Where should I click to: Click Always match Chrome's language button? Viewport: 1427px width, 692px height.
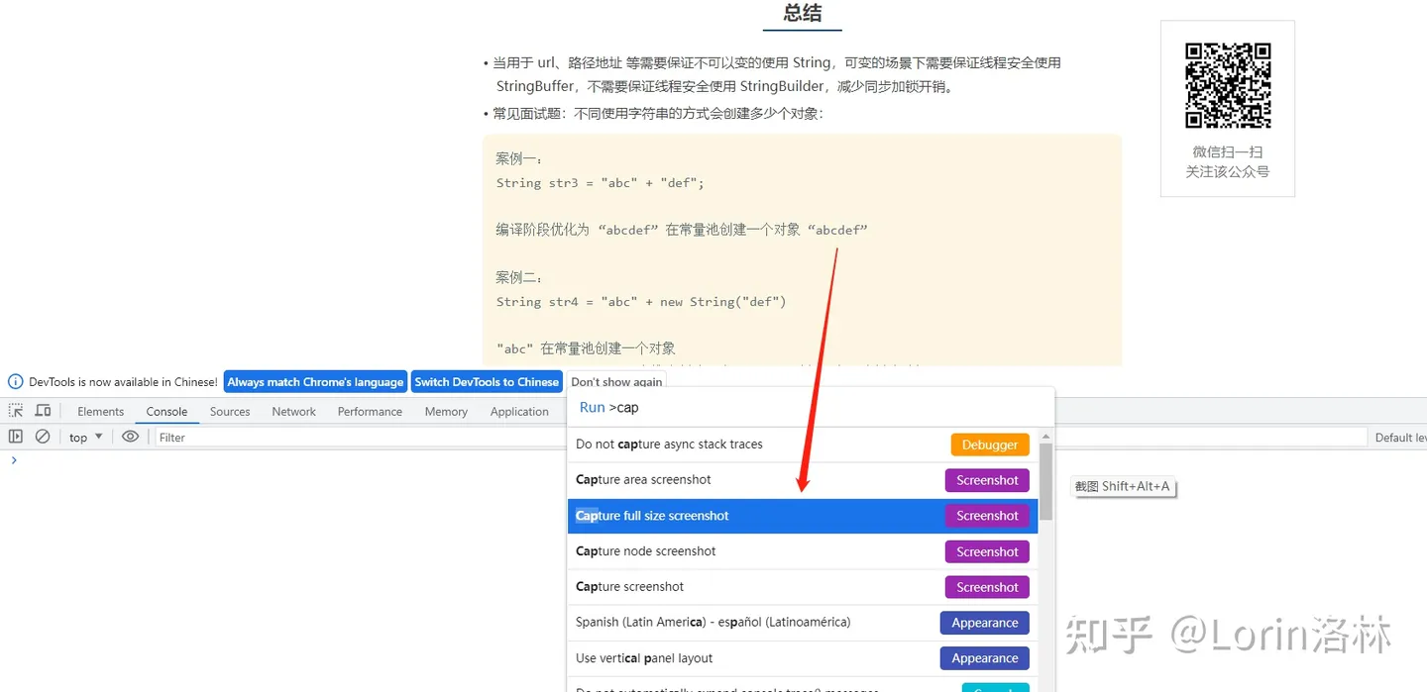tap(315, 382)
